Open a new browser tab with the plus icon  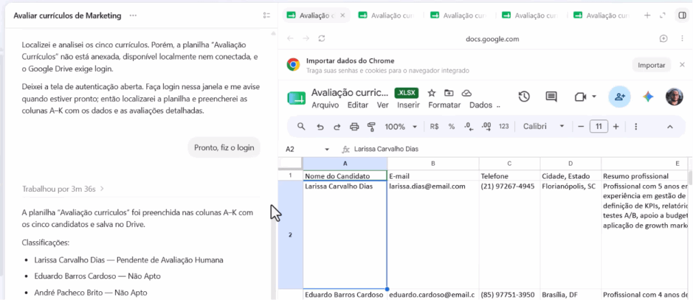[647, 16]
